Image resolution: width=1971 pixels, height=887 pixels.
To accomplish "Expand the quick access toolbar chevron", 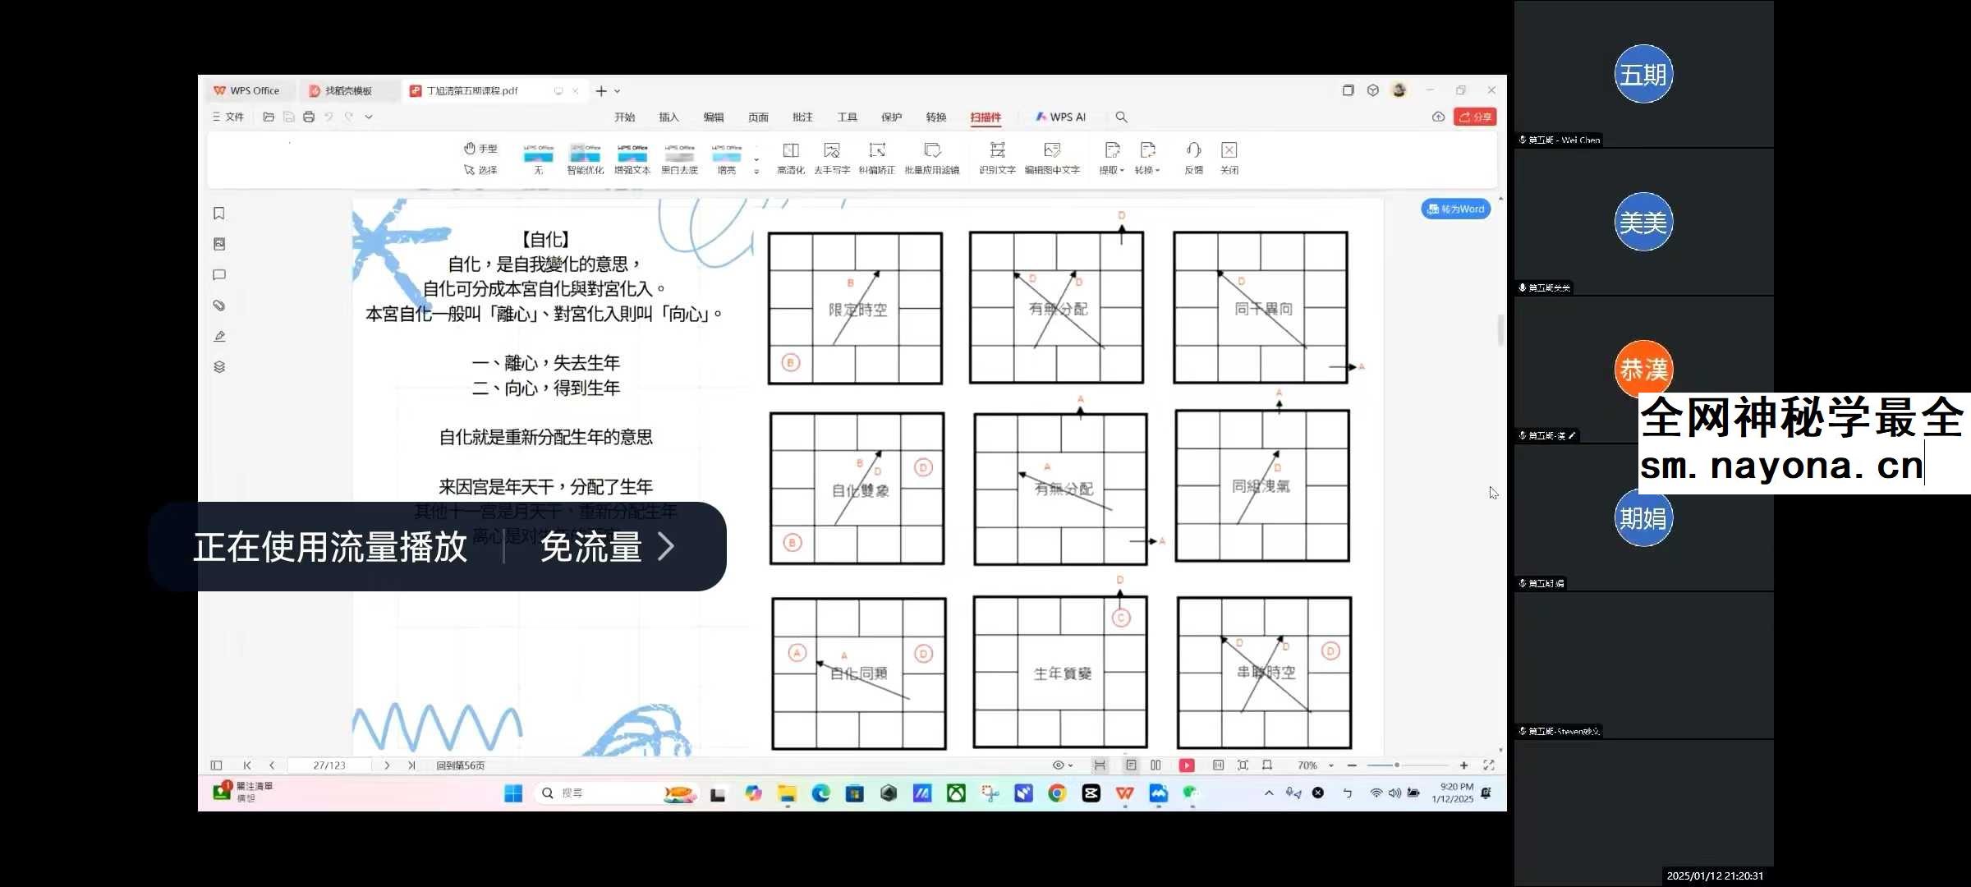I will [x=369, y=117].
